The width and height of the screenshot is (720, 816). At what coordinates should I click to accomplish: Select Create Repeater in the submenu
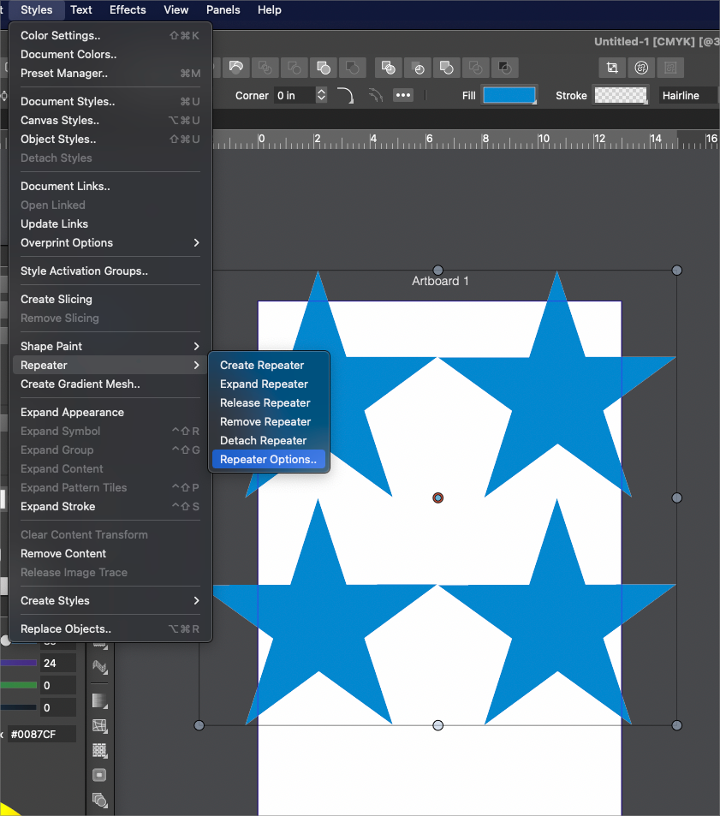pyautogui.click(x=262, y=365)
